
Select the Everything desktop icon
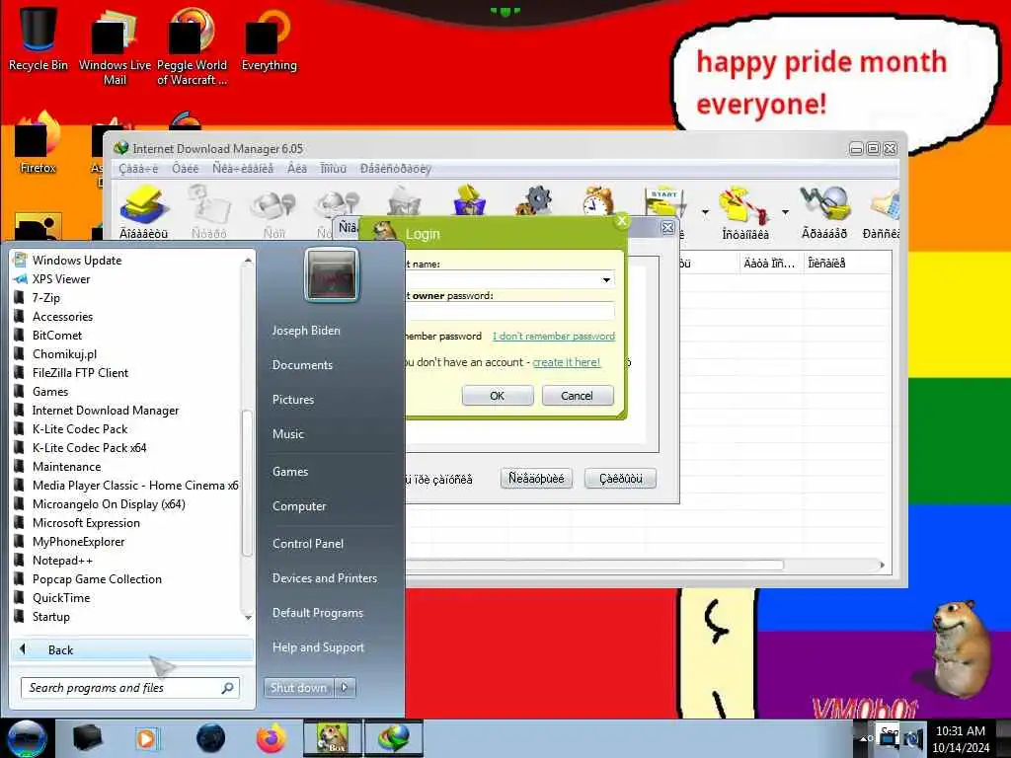(x=269, y=31)
